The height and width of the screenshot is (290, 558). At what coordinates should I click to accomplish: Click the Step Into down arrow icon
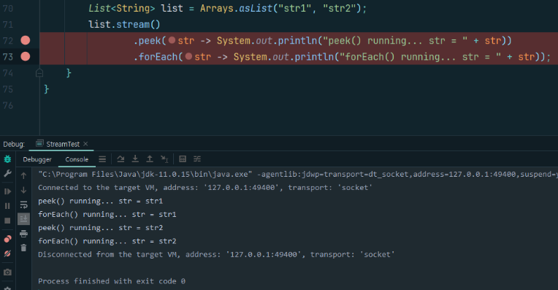coord(135,159)
